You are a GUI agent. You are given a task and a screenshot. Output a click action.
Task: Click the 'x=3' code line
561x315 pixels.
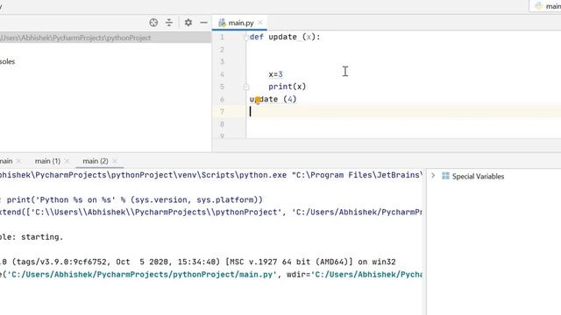point(275,74)
